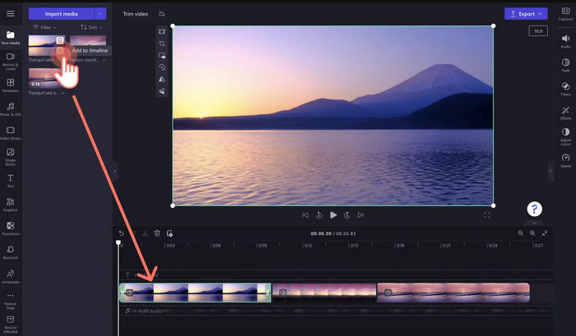Image resolution: width=576 pixels, height=336 pixels.
Task: Open the Speed settings panel
Action: pos(565,156)
